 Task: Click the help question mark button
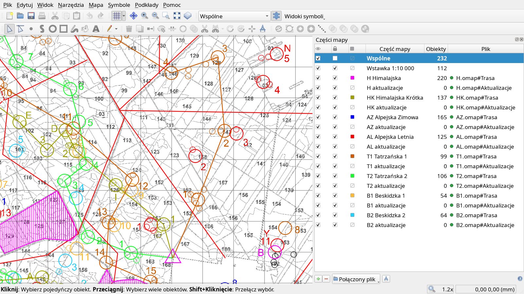520,279
